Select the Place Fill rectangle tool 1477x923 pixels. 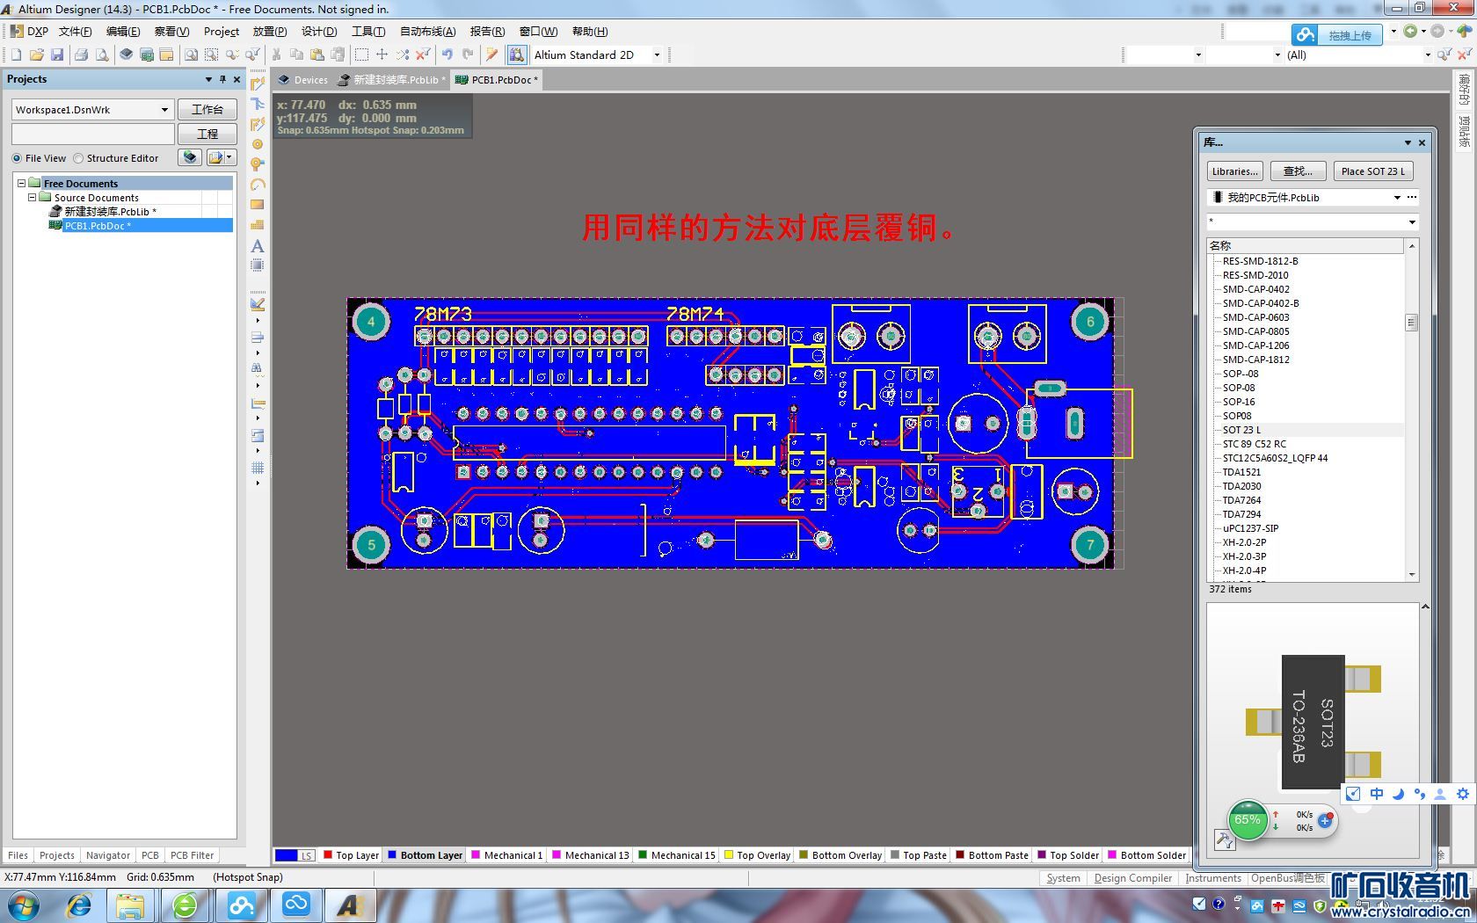point(258,204)
